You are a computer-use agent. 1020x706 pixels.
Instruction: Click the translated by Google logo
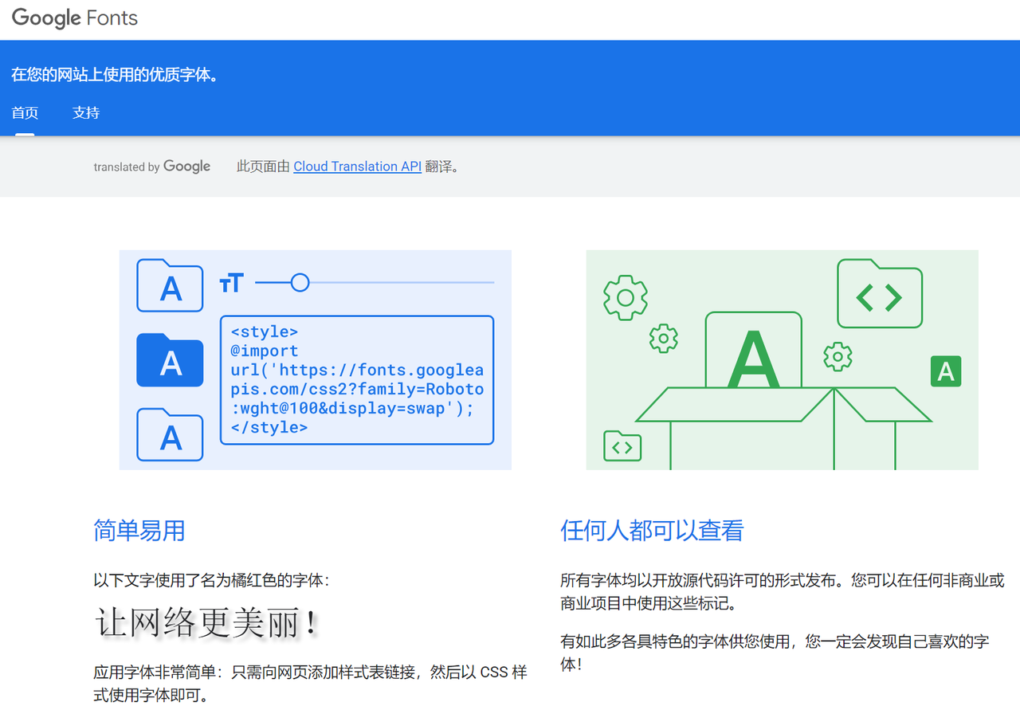(x=152, y=167)
